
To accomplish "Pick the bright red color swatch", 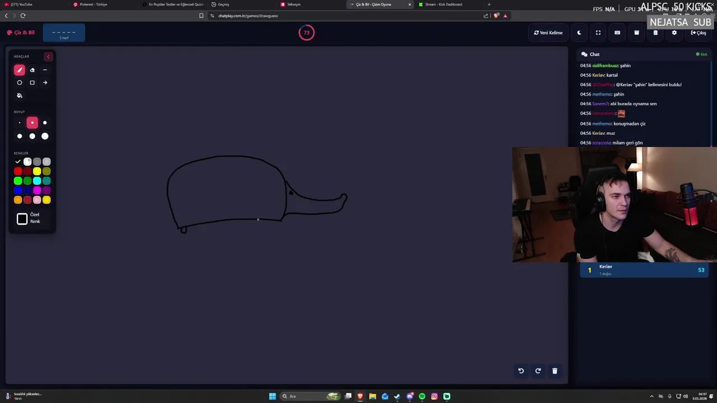I will [x=18, y=171].
